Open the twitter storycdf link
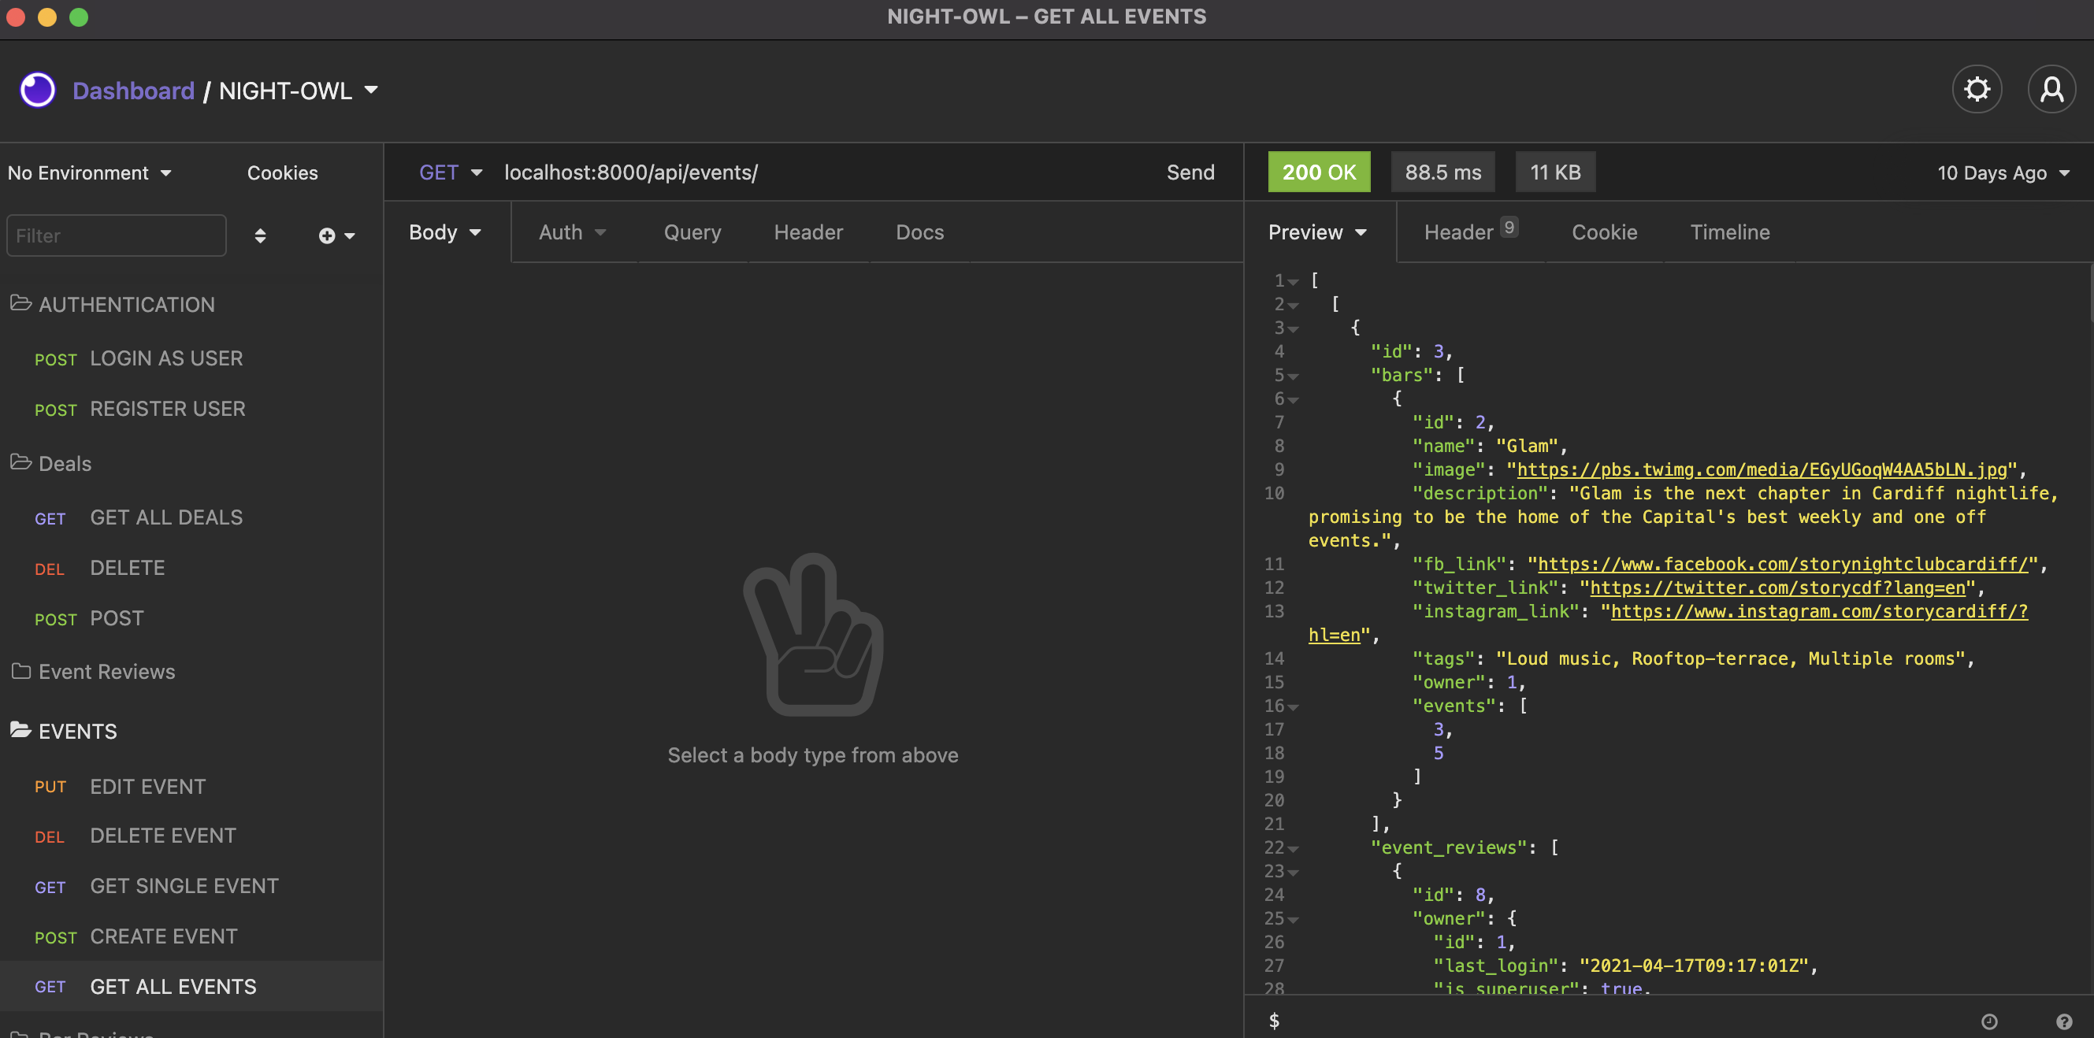 [1777, 588]
